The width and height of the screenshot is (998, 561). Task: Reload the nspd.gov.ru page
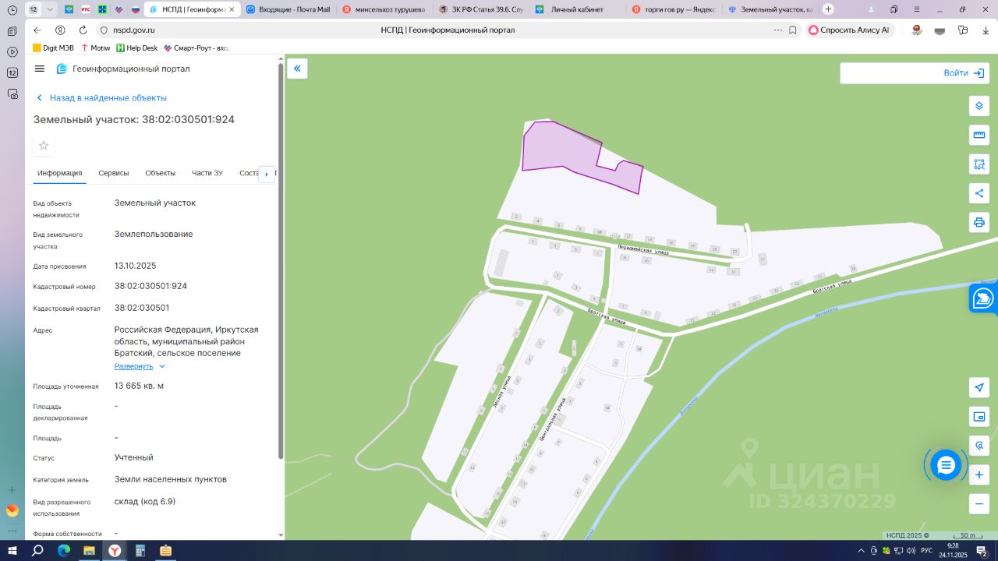click(x=83, y=30)
